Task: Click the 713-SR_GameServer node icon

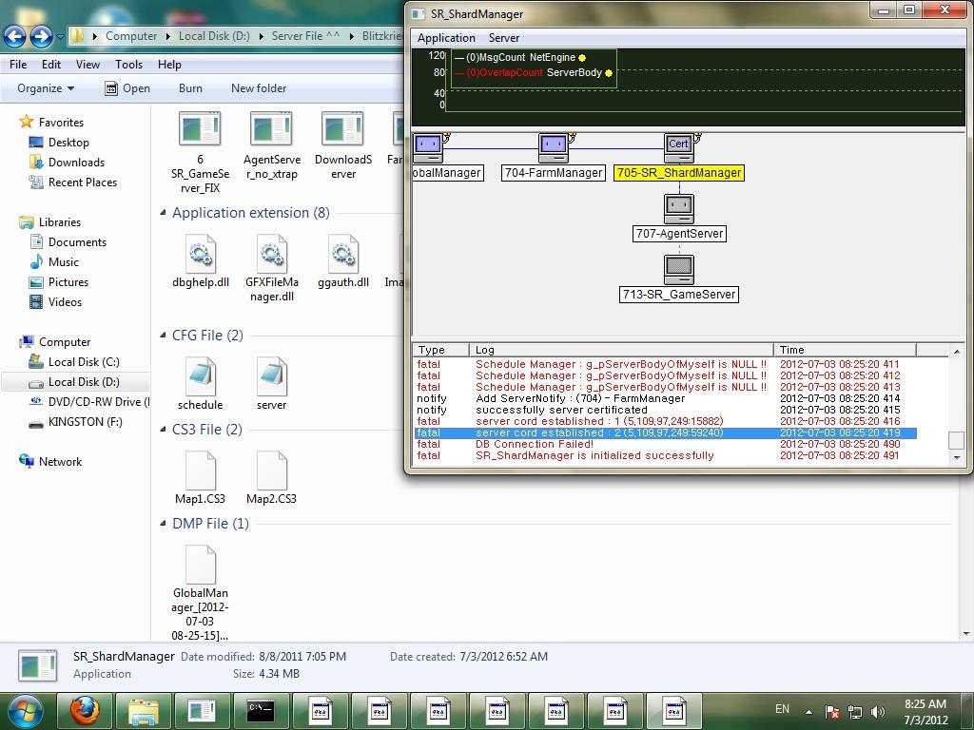Action: click(x=678, y=269)
